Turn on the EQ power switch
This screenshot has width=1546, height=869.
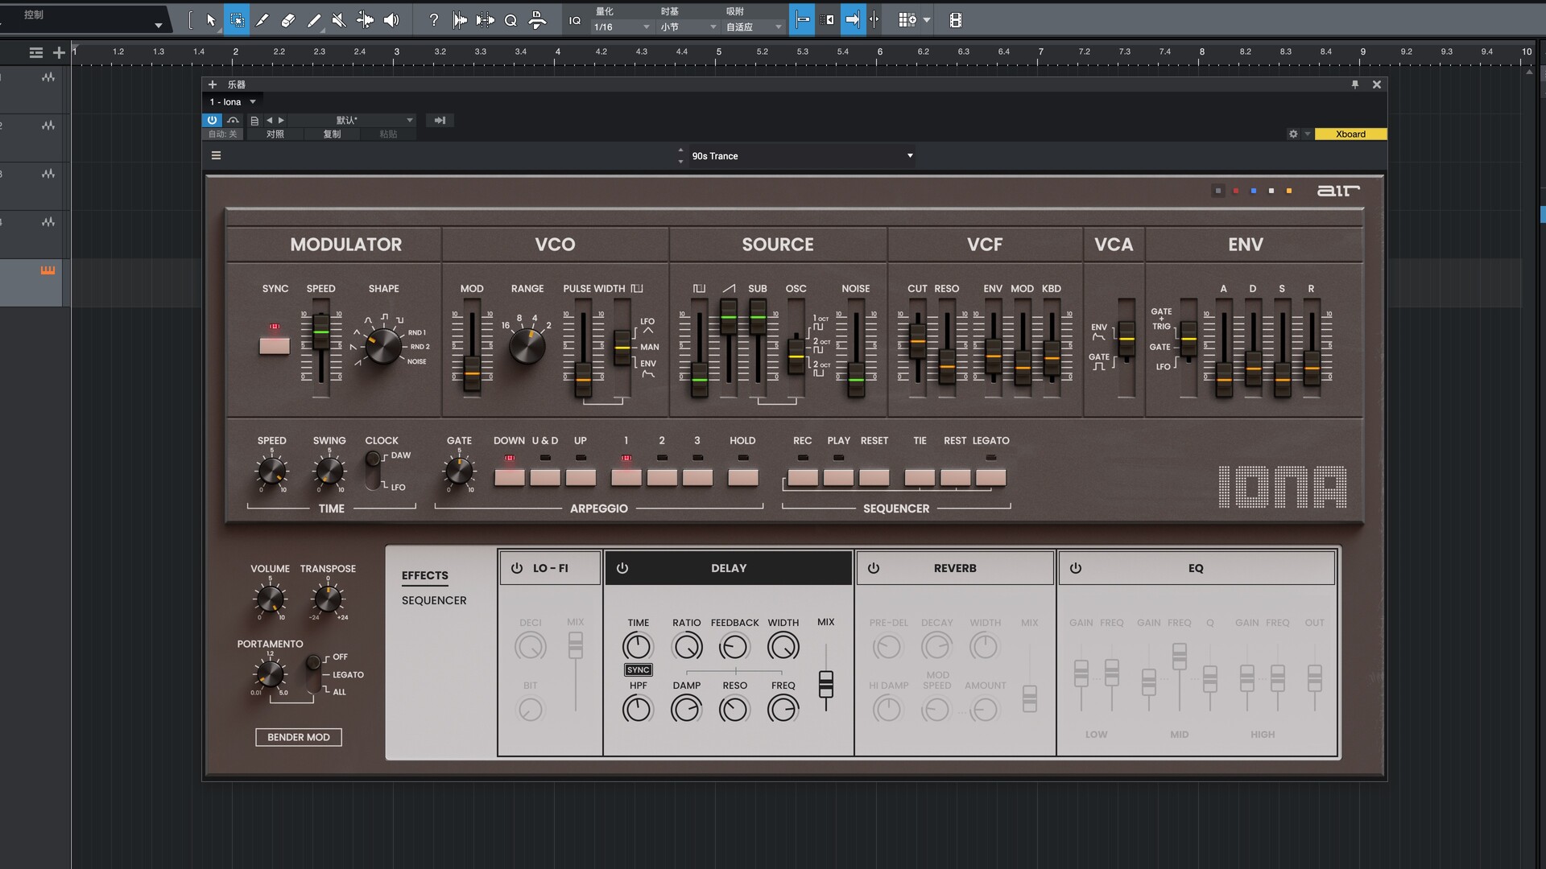pos(1076,568)
